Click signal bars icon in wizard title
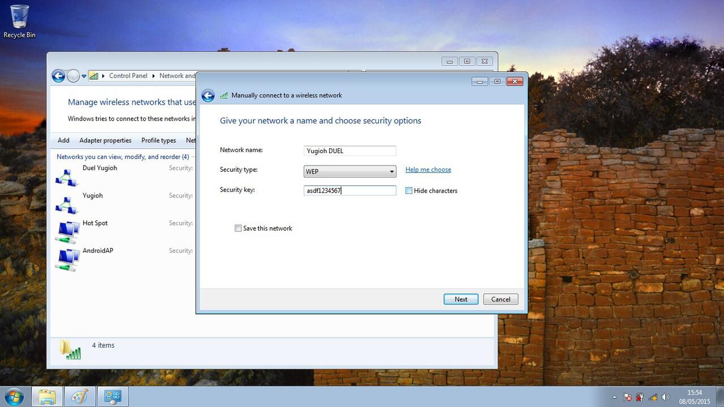The width and height of the screenshot is (724, 407). 224,96
